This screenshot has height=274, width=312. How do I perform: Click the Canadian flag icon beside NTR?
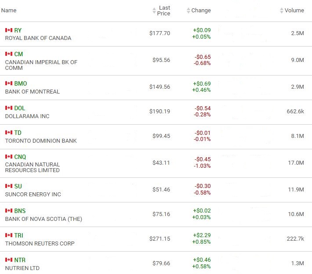click(x=8, y=260)
